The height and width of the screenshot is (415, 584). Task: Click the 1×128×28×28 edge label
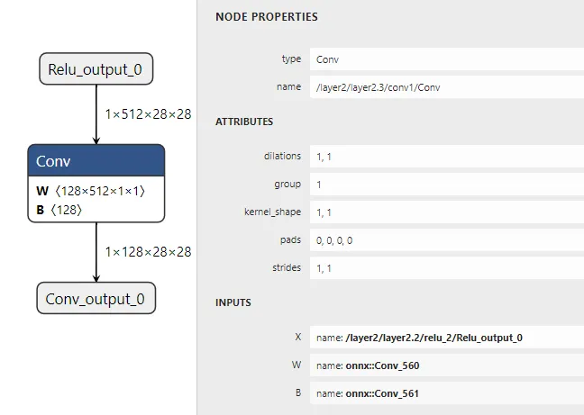pyautogui.click(x=148, y=252)
